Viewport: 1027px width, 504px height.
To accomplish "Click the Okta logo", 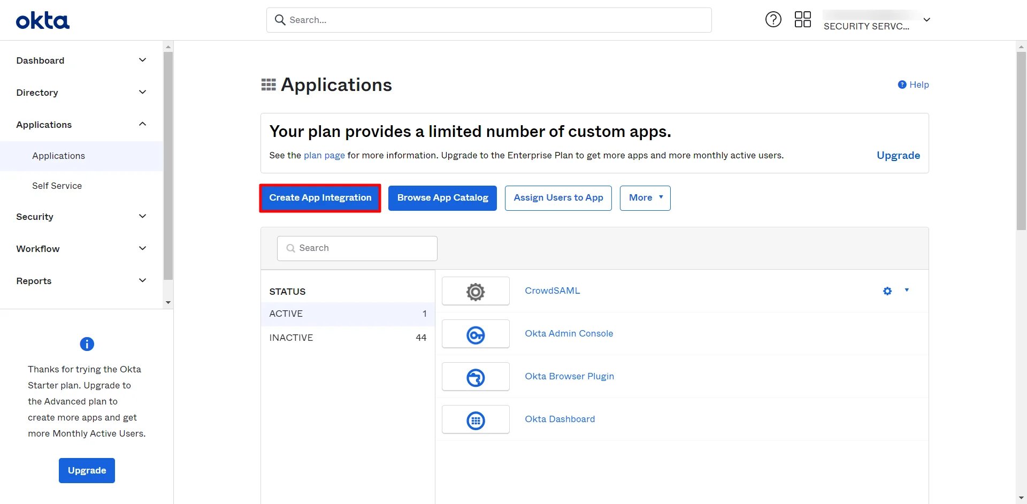I will tap(42, 20).
